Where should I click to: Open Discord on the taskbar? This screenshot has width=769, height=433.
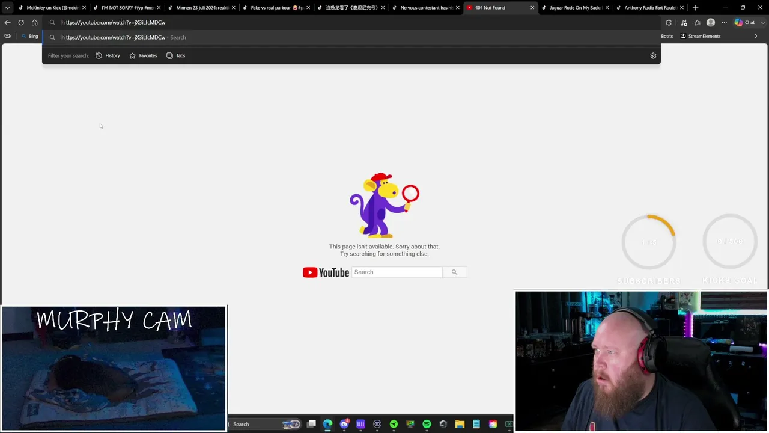click(x=344, y=424)
